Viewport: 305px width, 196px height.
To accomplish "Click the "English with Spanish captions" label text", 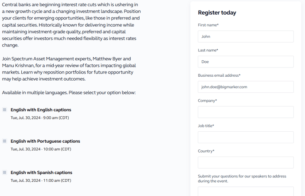I will coord(41,172).
